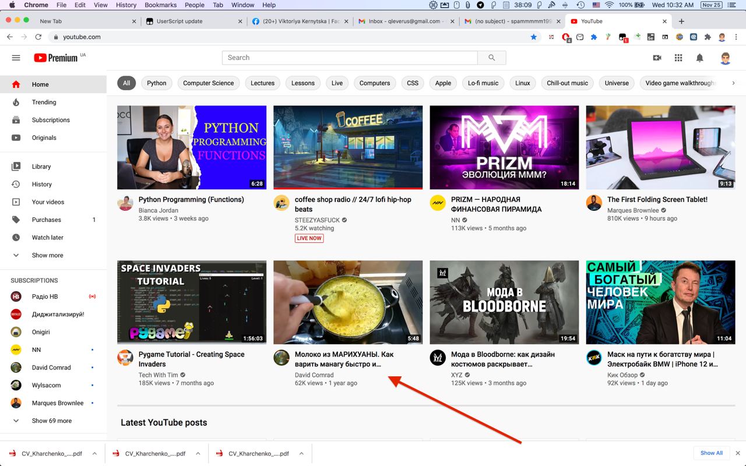Select the Lectures filter chip
The width and height of the screenshot is (746, 466).
(x=262, y=83)
